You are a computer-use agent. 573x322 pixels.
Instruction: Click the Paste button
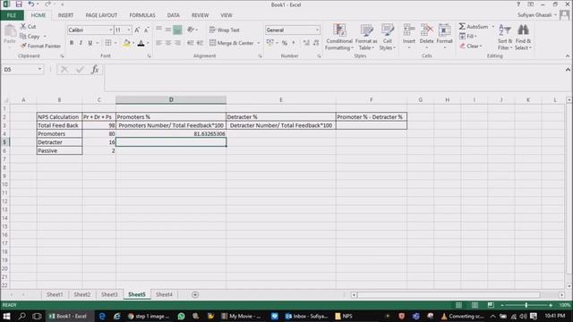(x=10, y=35)
